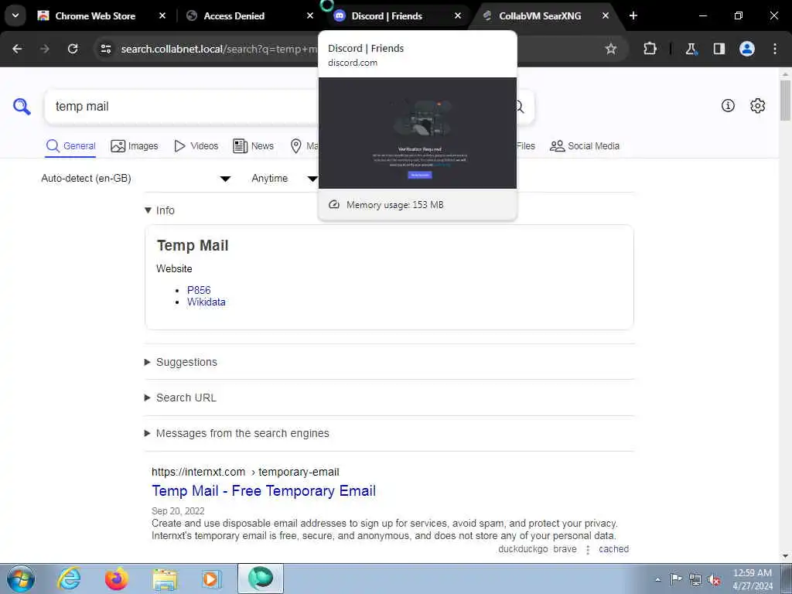Viewport: 792px width, 594px height.
Task: Open site information icon in address bar
Action: coord(105,49)
